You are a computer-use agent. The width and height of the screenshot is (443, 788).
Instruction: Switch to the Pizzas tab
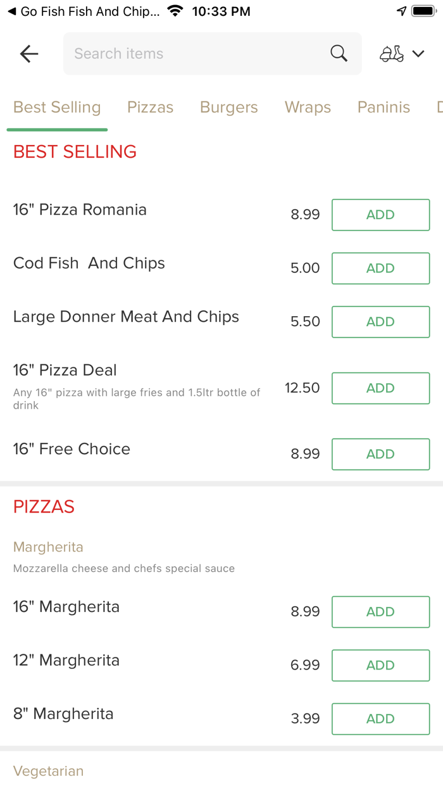tap(151, 107)
